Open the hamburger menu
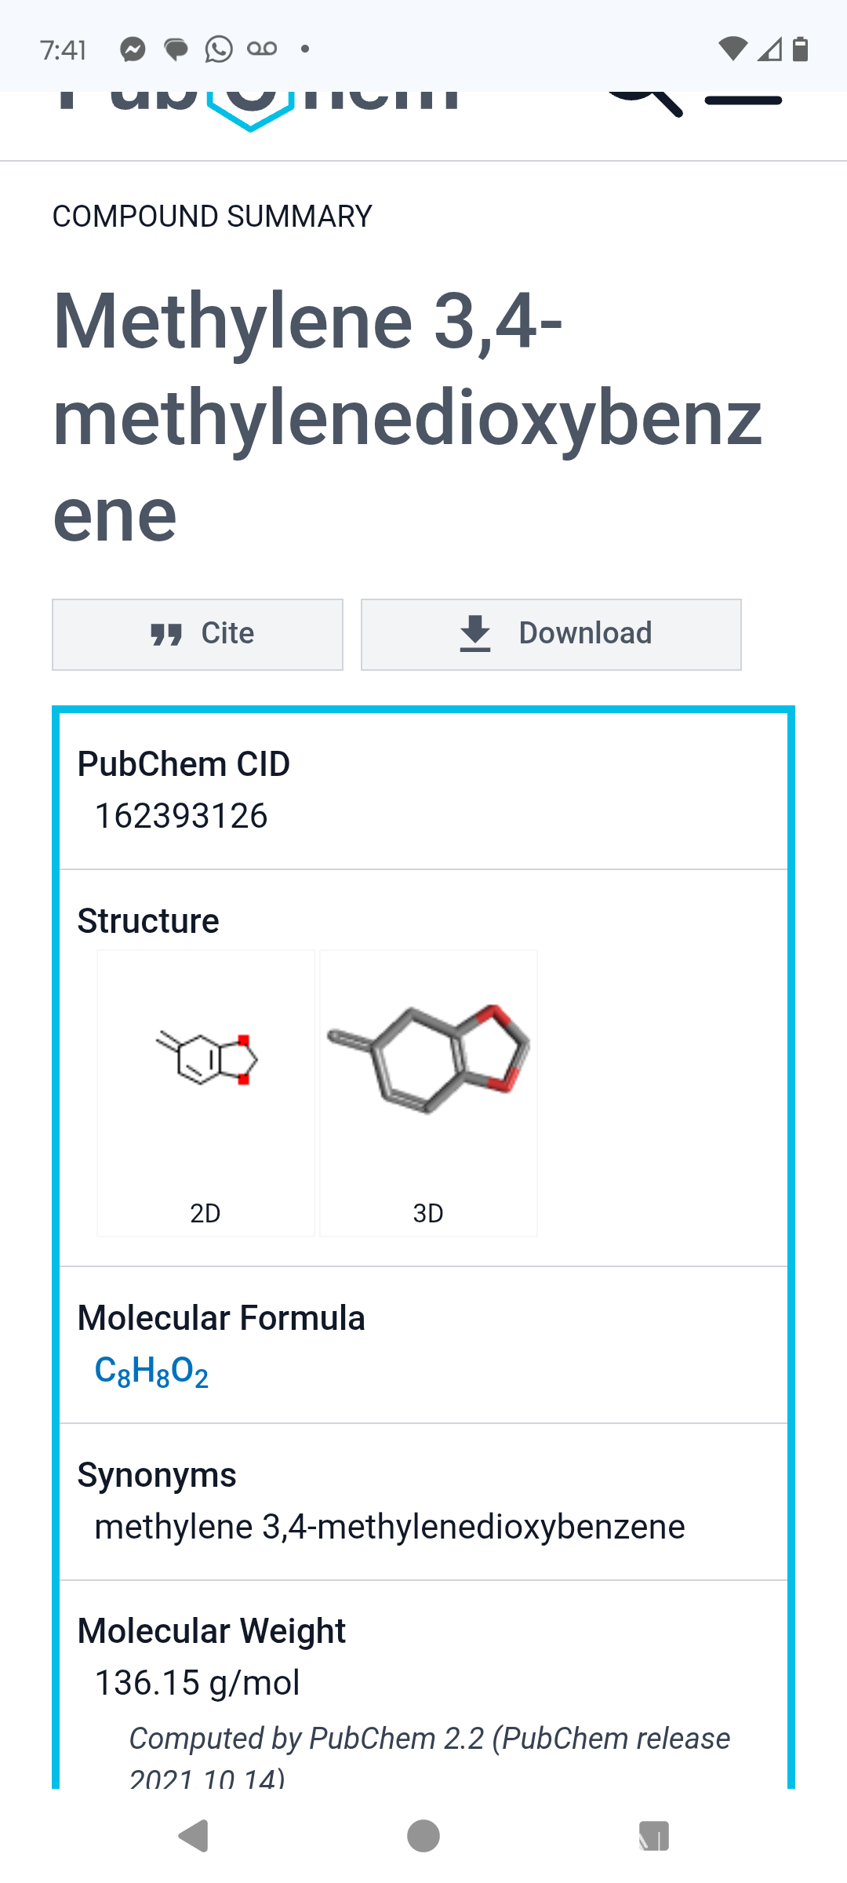Screen dimensions: 847x1883 743,100
